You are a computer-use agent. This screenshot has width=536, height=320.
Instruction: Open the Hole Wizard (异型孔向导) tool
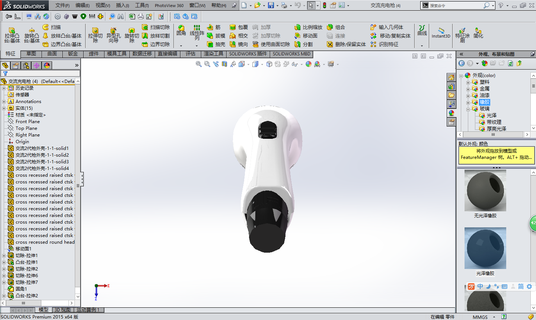click(114, 35)
